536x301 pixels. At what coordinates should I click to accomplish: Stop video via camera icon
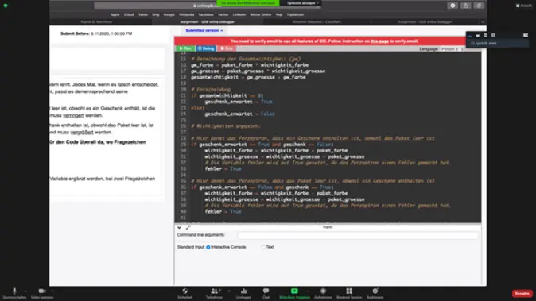click(x=42, y=291)
